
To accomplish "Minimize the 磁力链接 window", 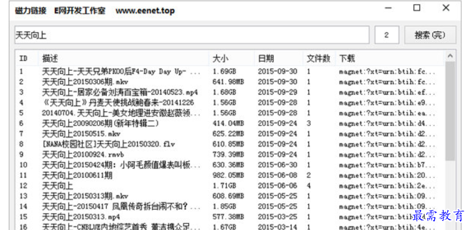I will 387,8.
